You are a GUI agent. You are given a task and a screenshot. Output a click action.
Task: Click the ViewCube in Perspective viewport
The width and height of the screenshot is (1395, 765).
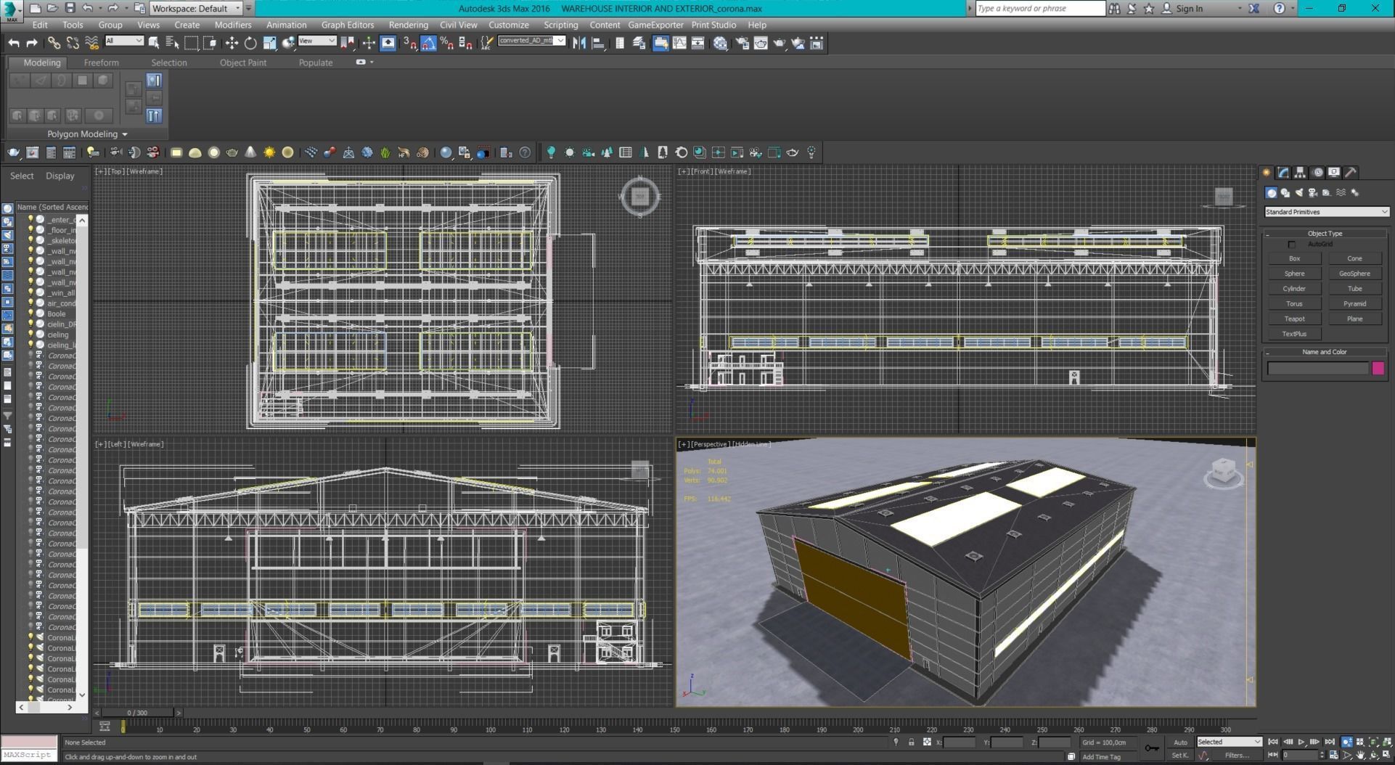coord(1224,471)
